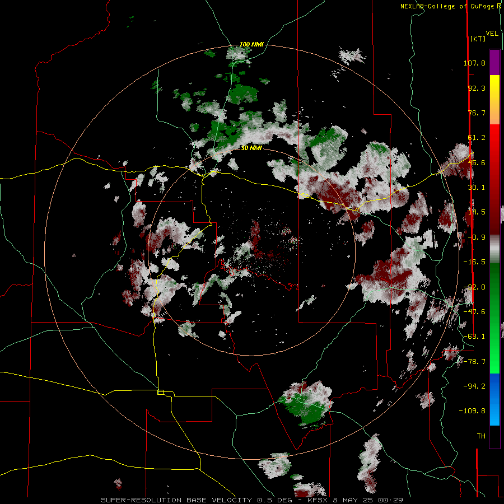The height and width of the screenshot is (504, 504).
Task: Click the 100 NMI range ring label
Action: click(251, 44)
